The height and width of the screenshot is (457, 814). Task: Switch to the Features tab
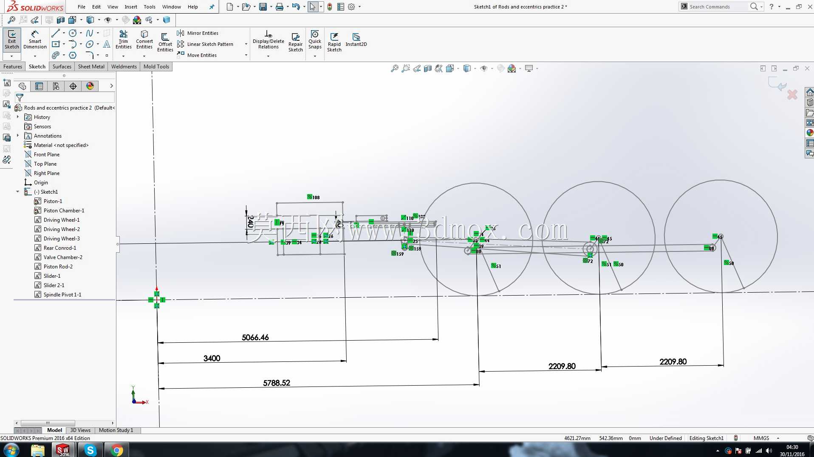[x=13, y=67]
